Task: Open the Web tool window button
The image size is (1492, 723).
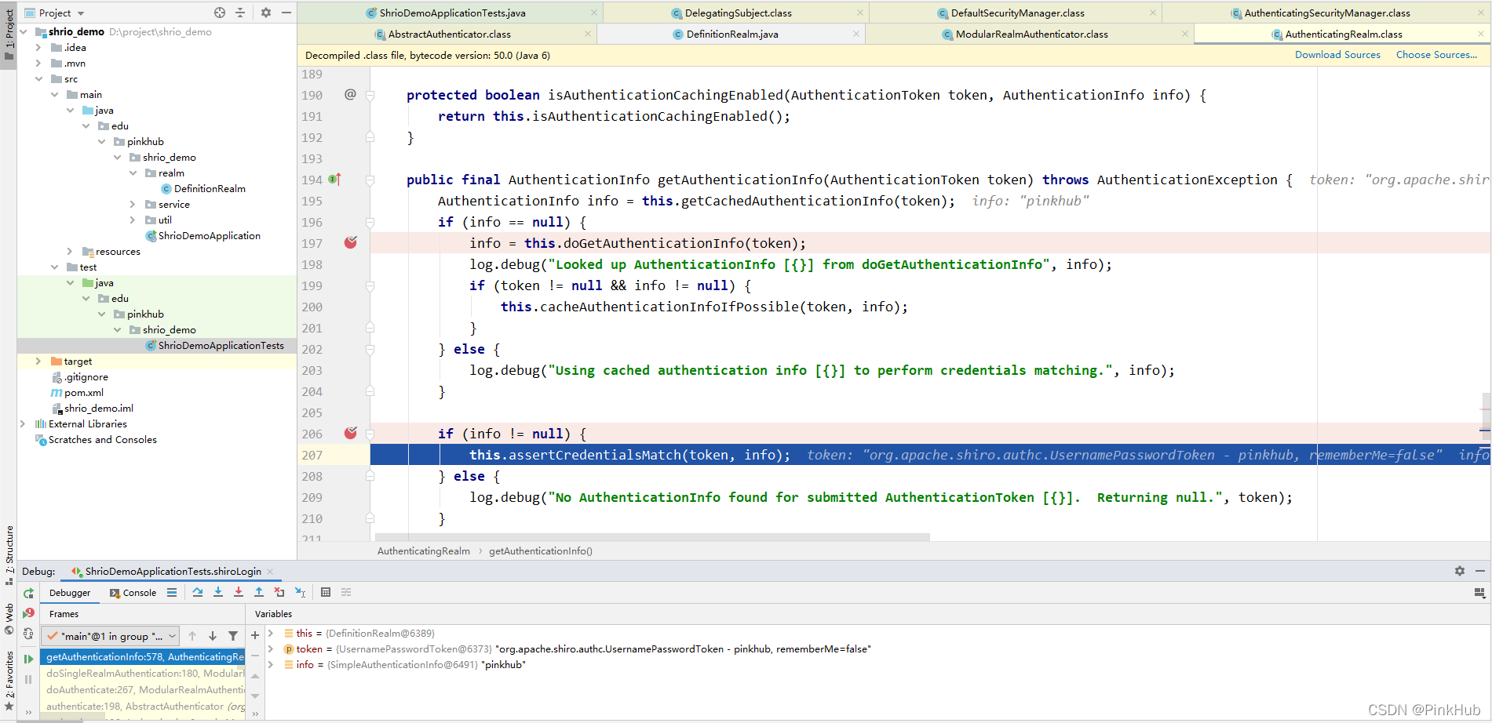Action: 9,619
